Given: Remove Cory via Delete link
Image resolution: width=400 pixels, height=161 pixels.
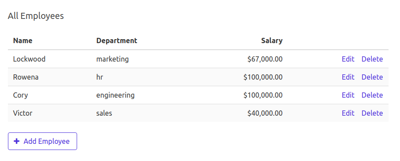Looking at the screenshot, I should coord(372,95).
